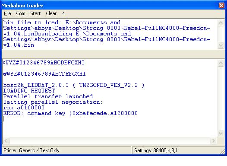Close the Mediabox Loader window
The height and width of the screenshot is (166, 227).
click(x=221, y=6)
